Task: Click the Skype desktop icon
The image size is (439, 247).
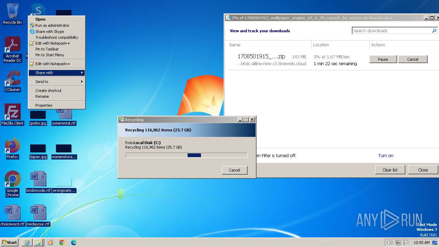Action: (38, 10)
